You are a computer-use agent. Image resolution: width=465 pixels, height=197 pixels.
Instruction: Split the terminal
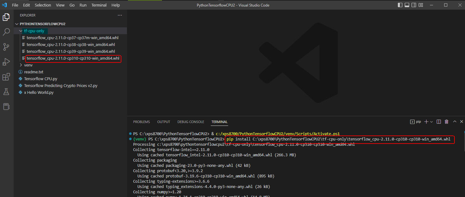point(439,122)
